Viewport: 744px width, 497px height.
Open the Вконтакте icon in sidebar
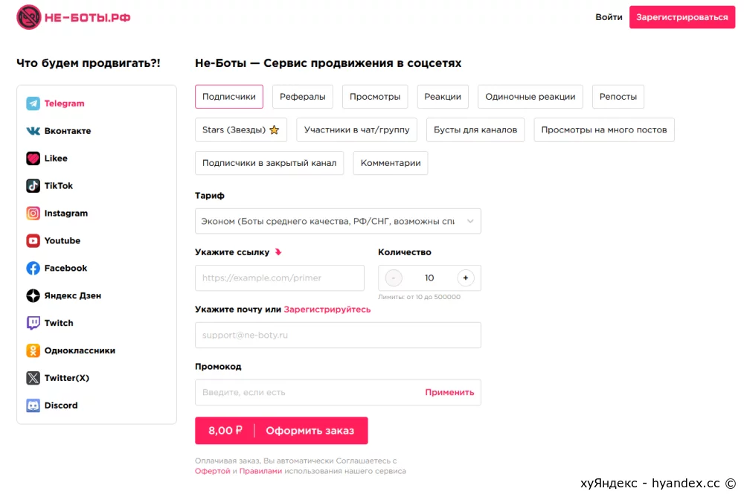(x=33, y=130)
